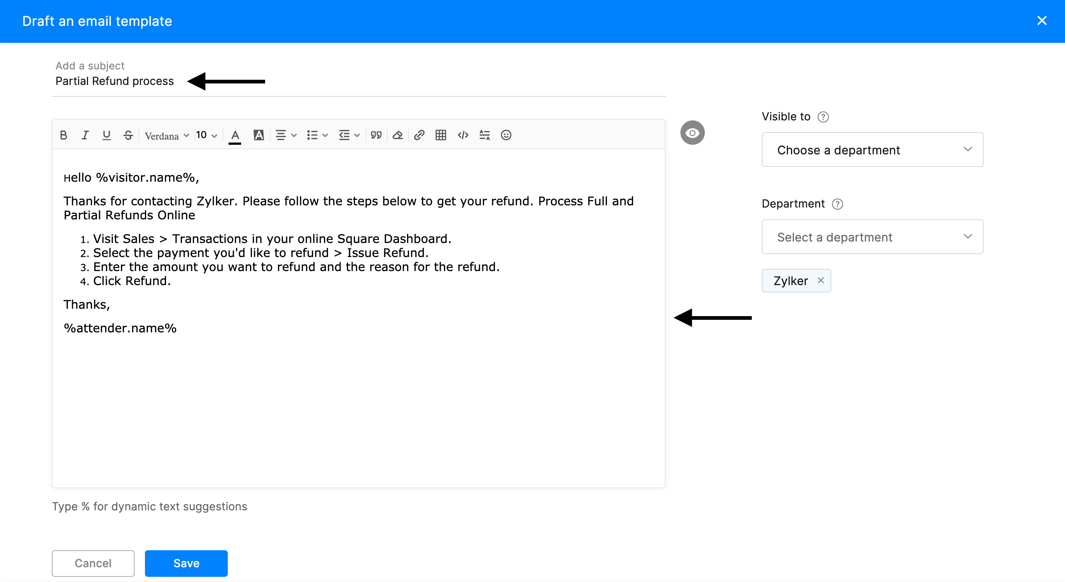Clear formatting with the eraser icon
Image resolution: width=1065 pixels, height=582 pixels.
(397, 135)
